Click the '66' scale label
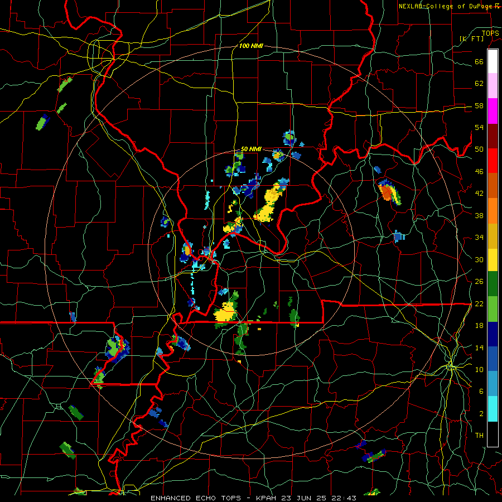502x502 pixels. 479,61
